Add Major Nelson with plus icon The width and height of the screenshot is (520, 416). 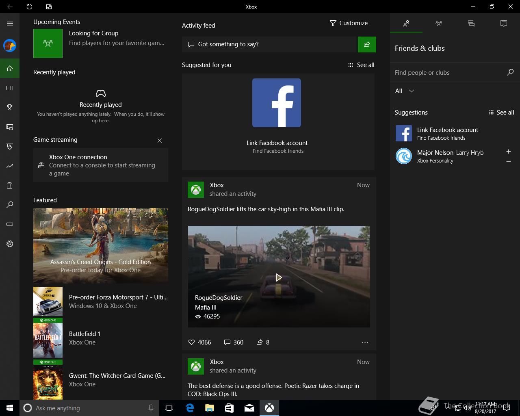click(x=509, y=152)
